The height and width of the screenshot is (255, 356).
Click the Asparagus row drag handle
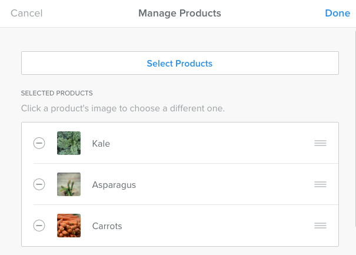pyautogui.click(x=320, y=184)
